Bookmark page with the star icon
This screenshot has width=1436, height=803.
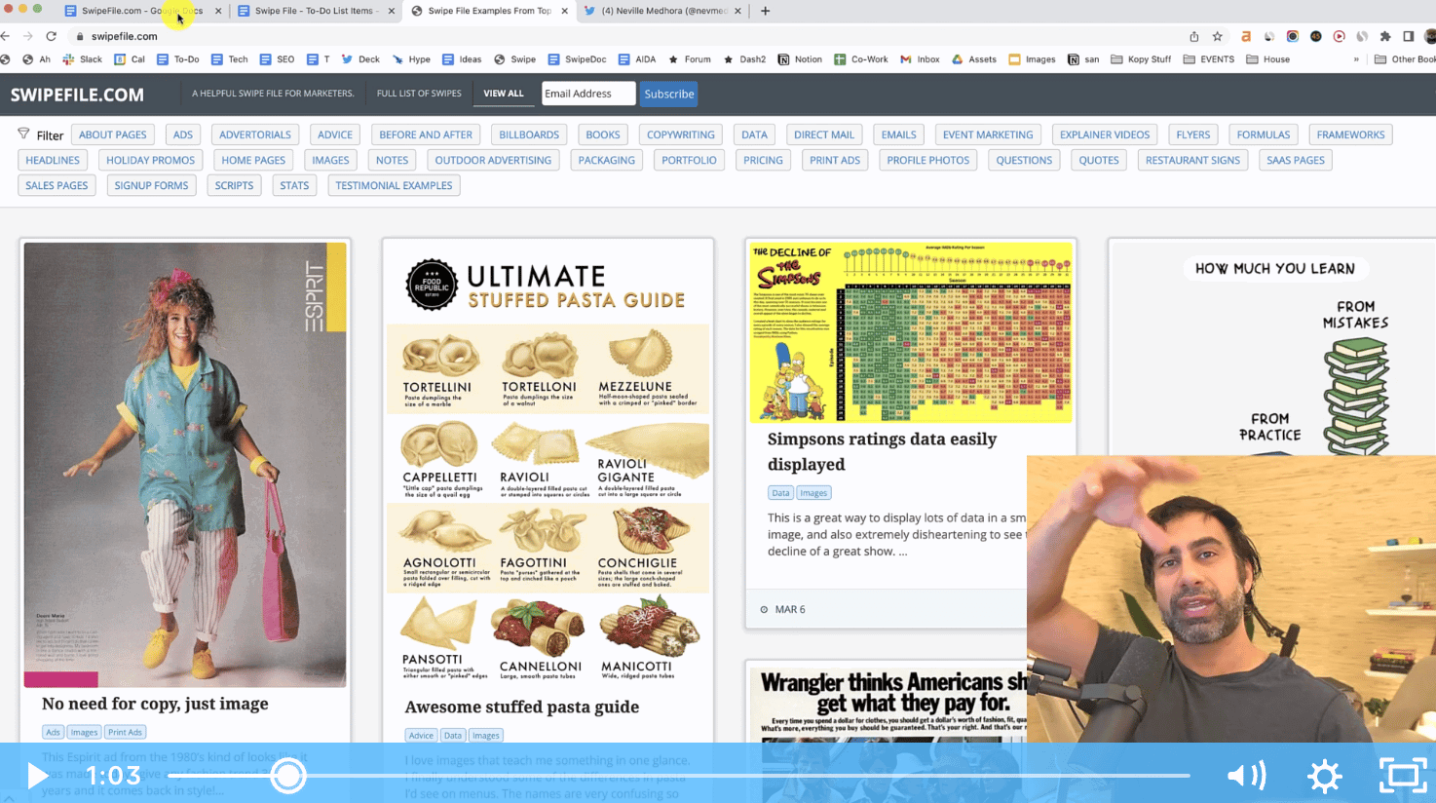(x=1218, y=36)
